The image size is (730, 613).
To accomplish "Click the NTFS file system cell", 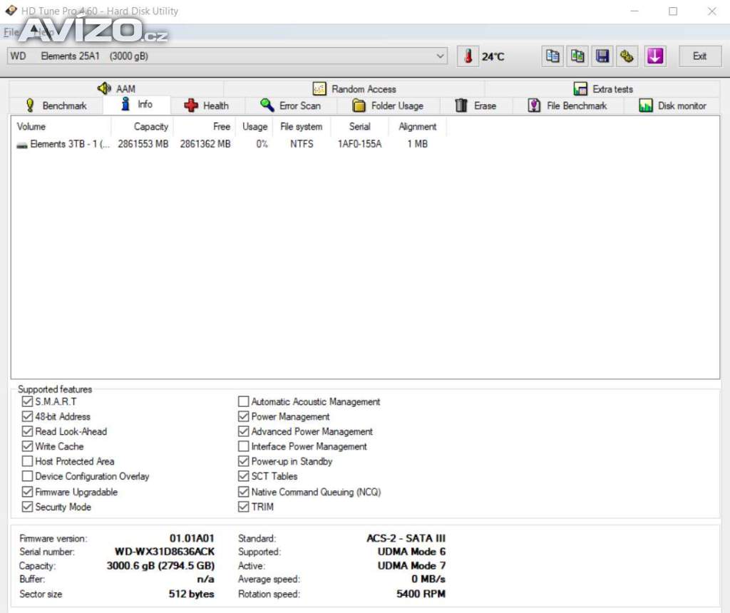I will tap(302, 144).
